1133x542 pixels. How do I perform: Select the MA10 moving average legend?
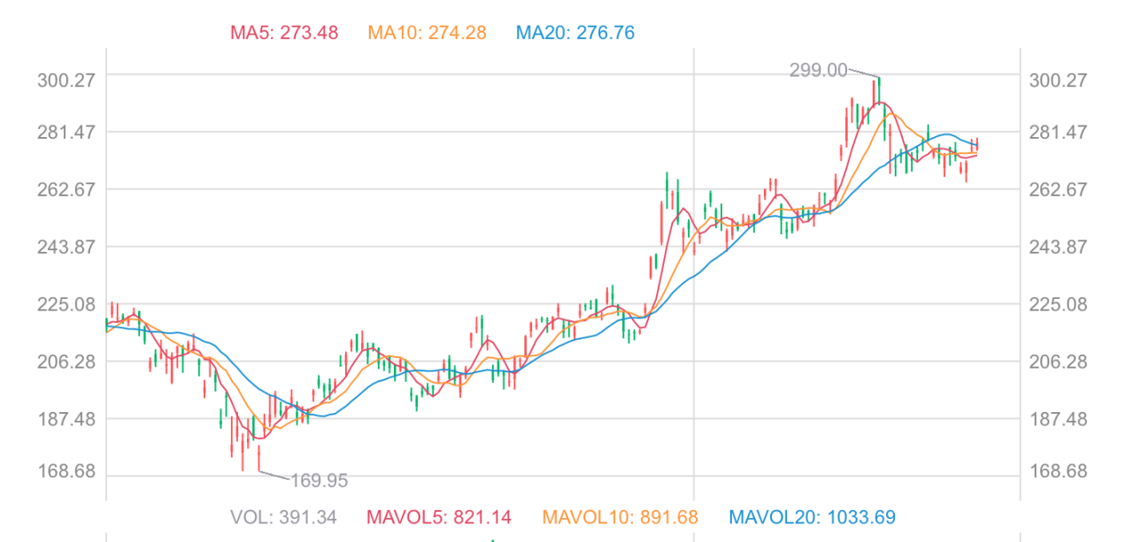(x=427, y=33)
